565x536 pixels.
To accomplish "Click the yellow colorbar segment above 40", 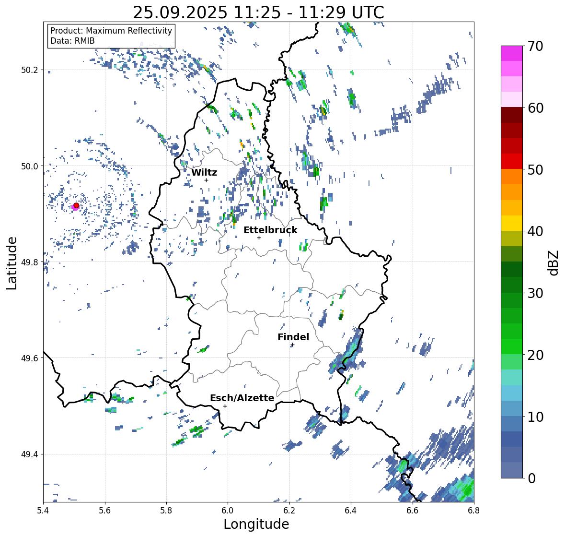I will point(512,223).
